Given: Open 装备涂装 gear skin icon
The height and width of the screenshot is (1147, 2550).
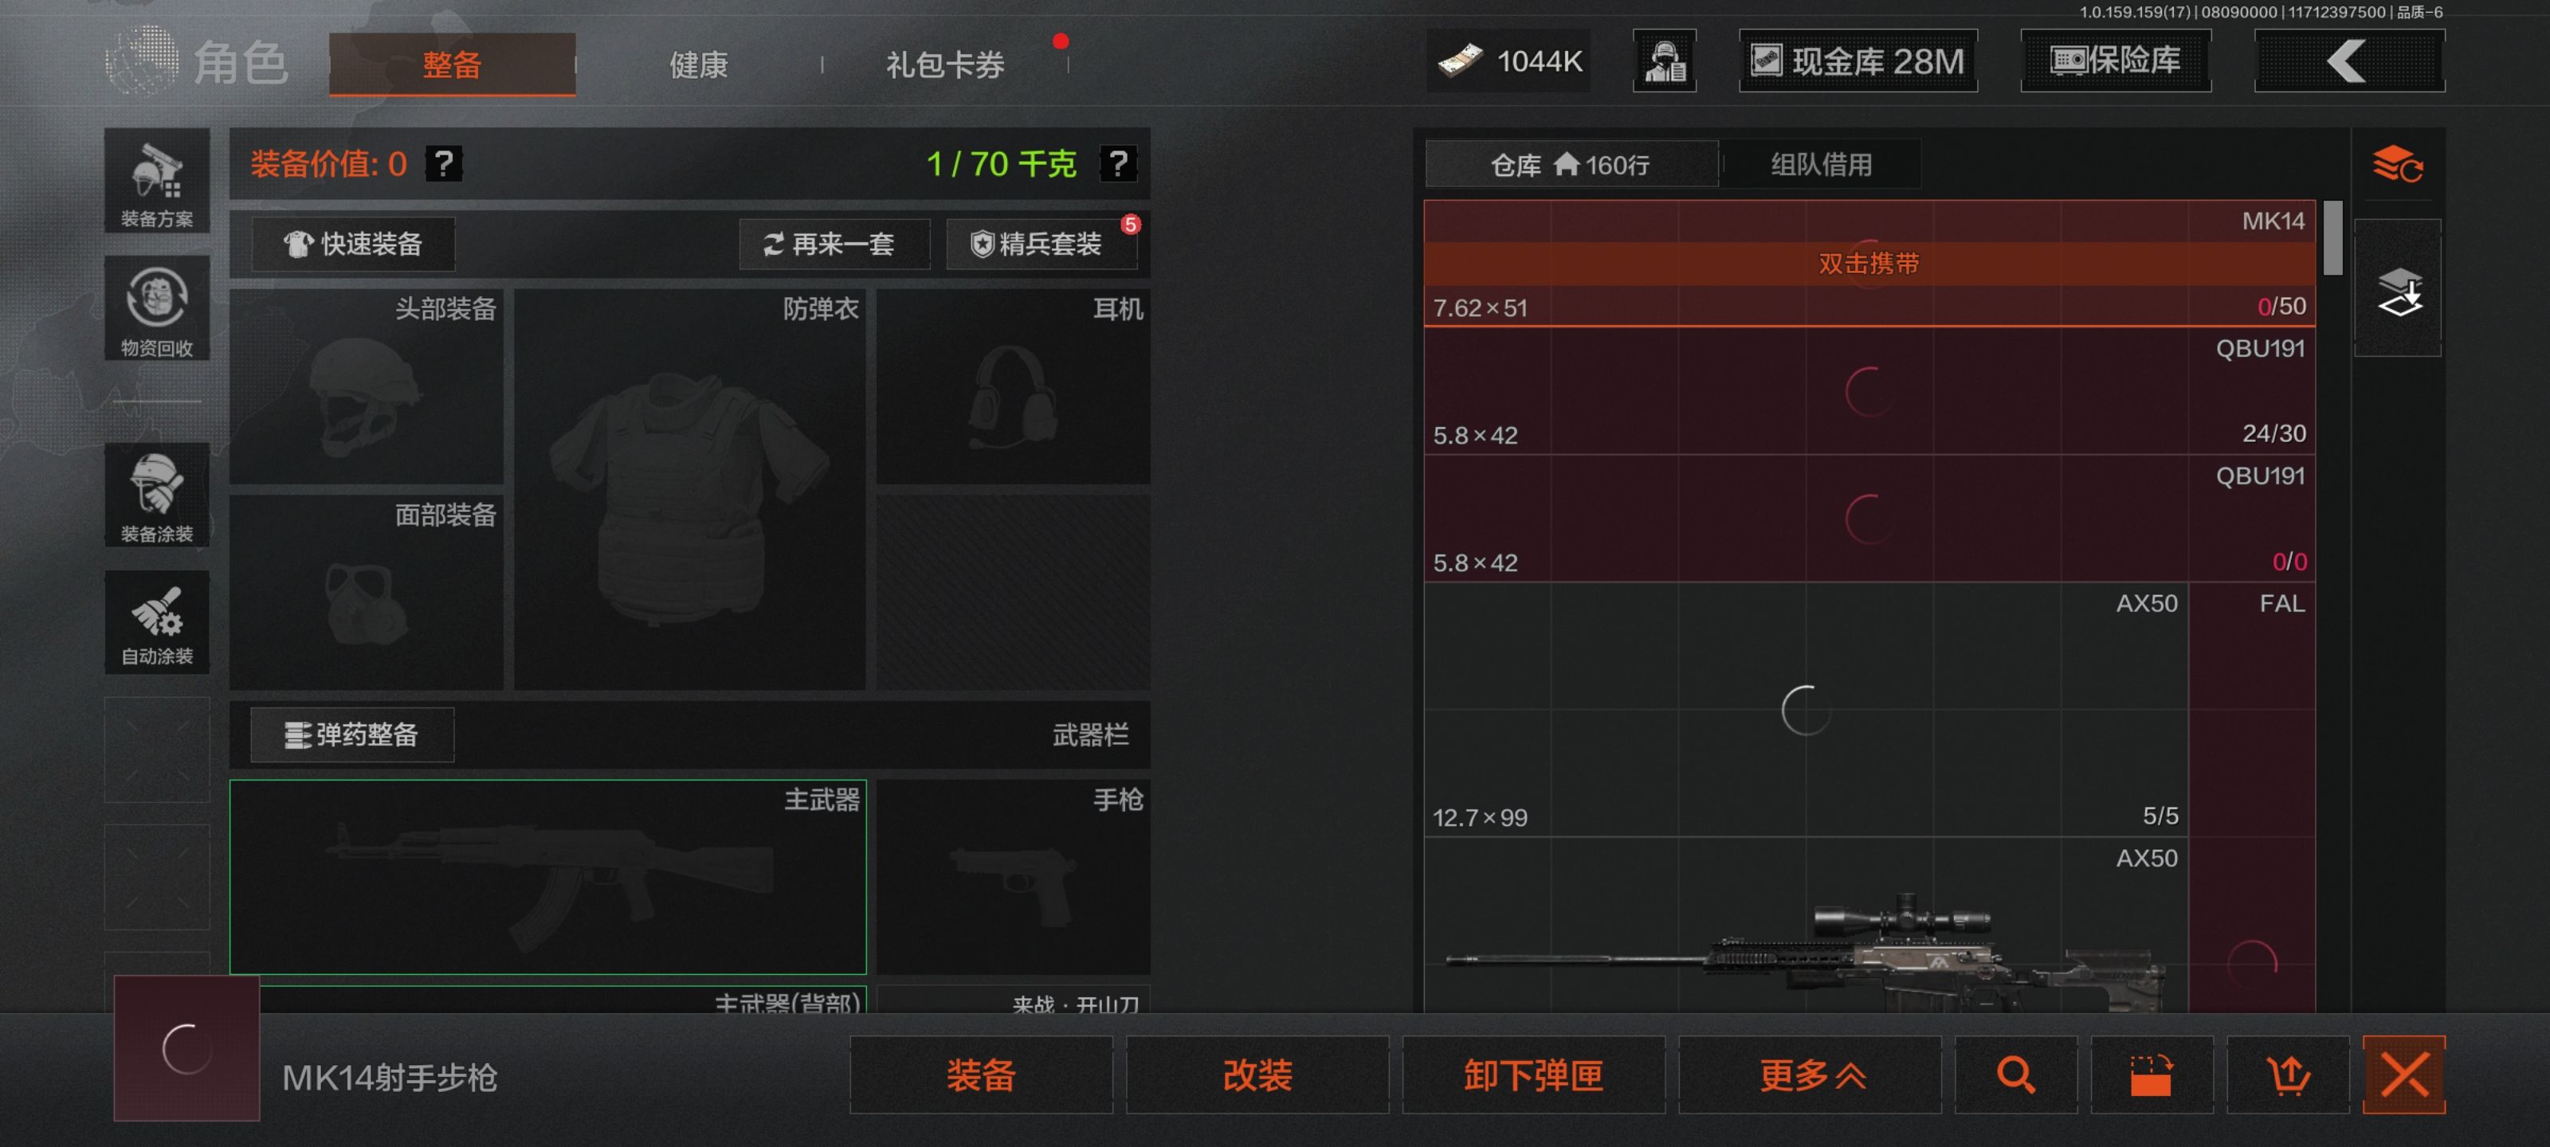Looking at the screenshot, I should click(155, 497).
